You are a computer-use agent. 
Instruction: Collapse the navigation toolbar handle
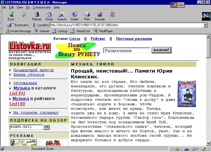[x=1, y=16]
